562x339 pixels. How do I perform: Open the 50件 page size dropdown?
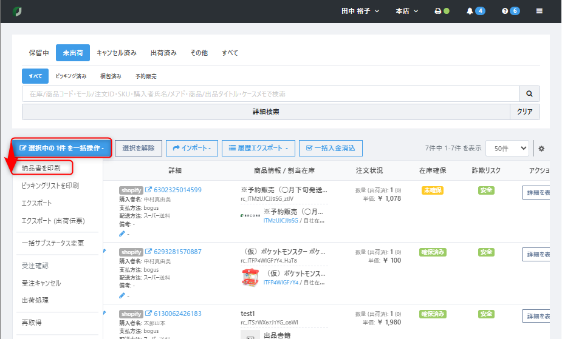pos(507,148)
